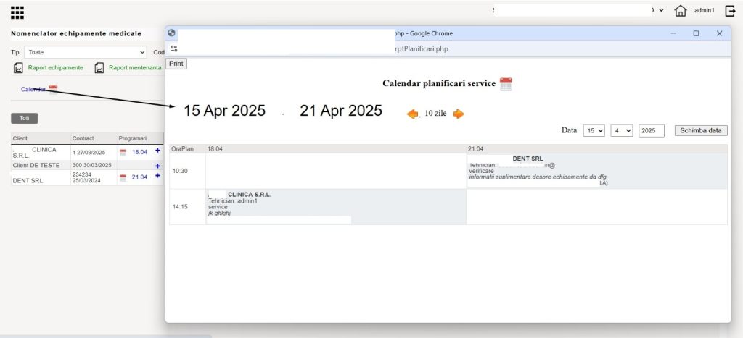Viewport: 743px width, 338px height.
Task: Click the logout icon next to admin1
Action: (730, 11)
